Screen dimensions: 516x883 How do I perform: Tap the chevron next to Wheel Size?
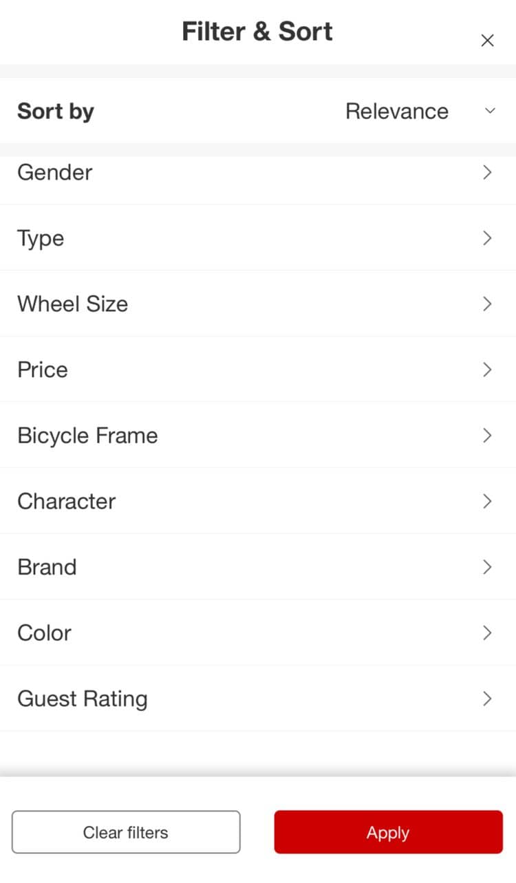click(487, 304)
